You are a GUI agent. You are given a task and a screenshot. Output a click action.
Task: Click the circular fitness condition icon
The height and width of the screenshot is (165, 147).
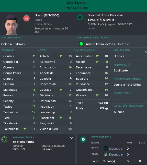click(4, 139)
